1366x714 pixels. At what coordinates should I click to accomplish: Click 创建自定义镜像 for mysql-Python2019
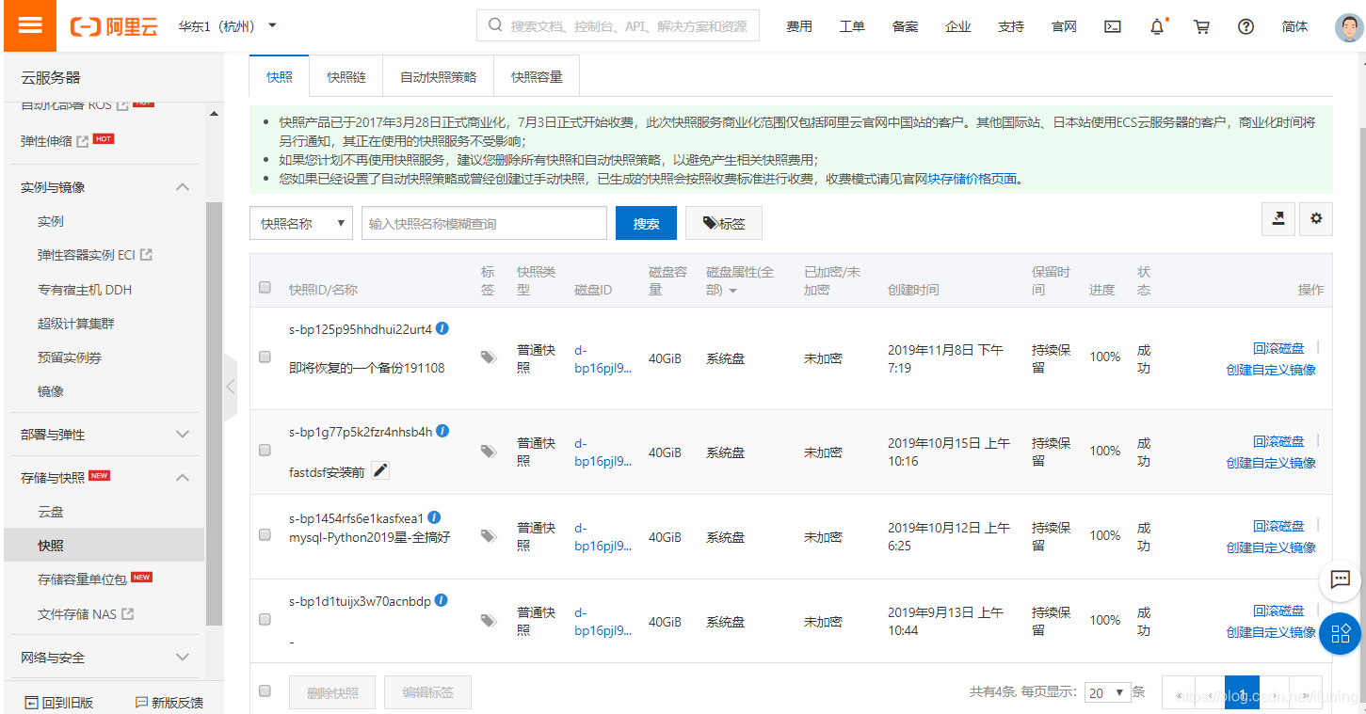(1271, 547)
